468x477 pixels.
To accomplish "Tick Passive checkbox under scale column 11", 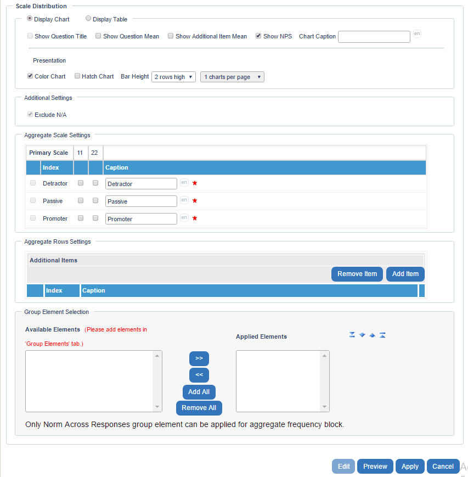I will tap(81, 200).
